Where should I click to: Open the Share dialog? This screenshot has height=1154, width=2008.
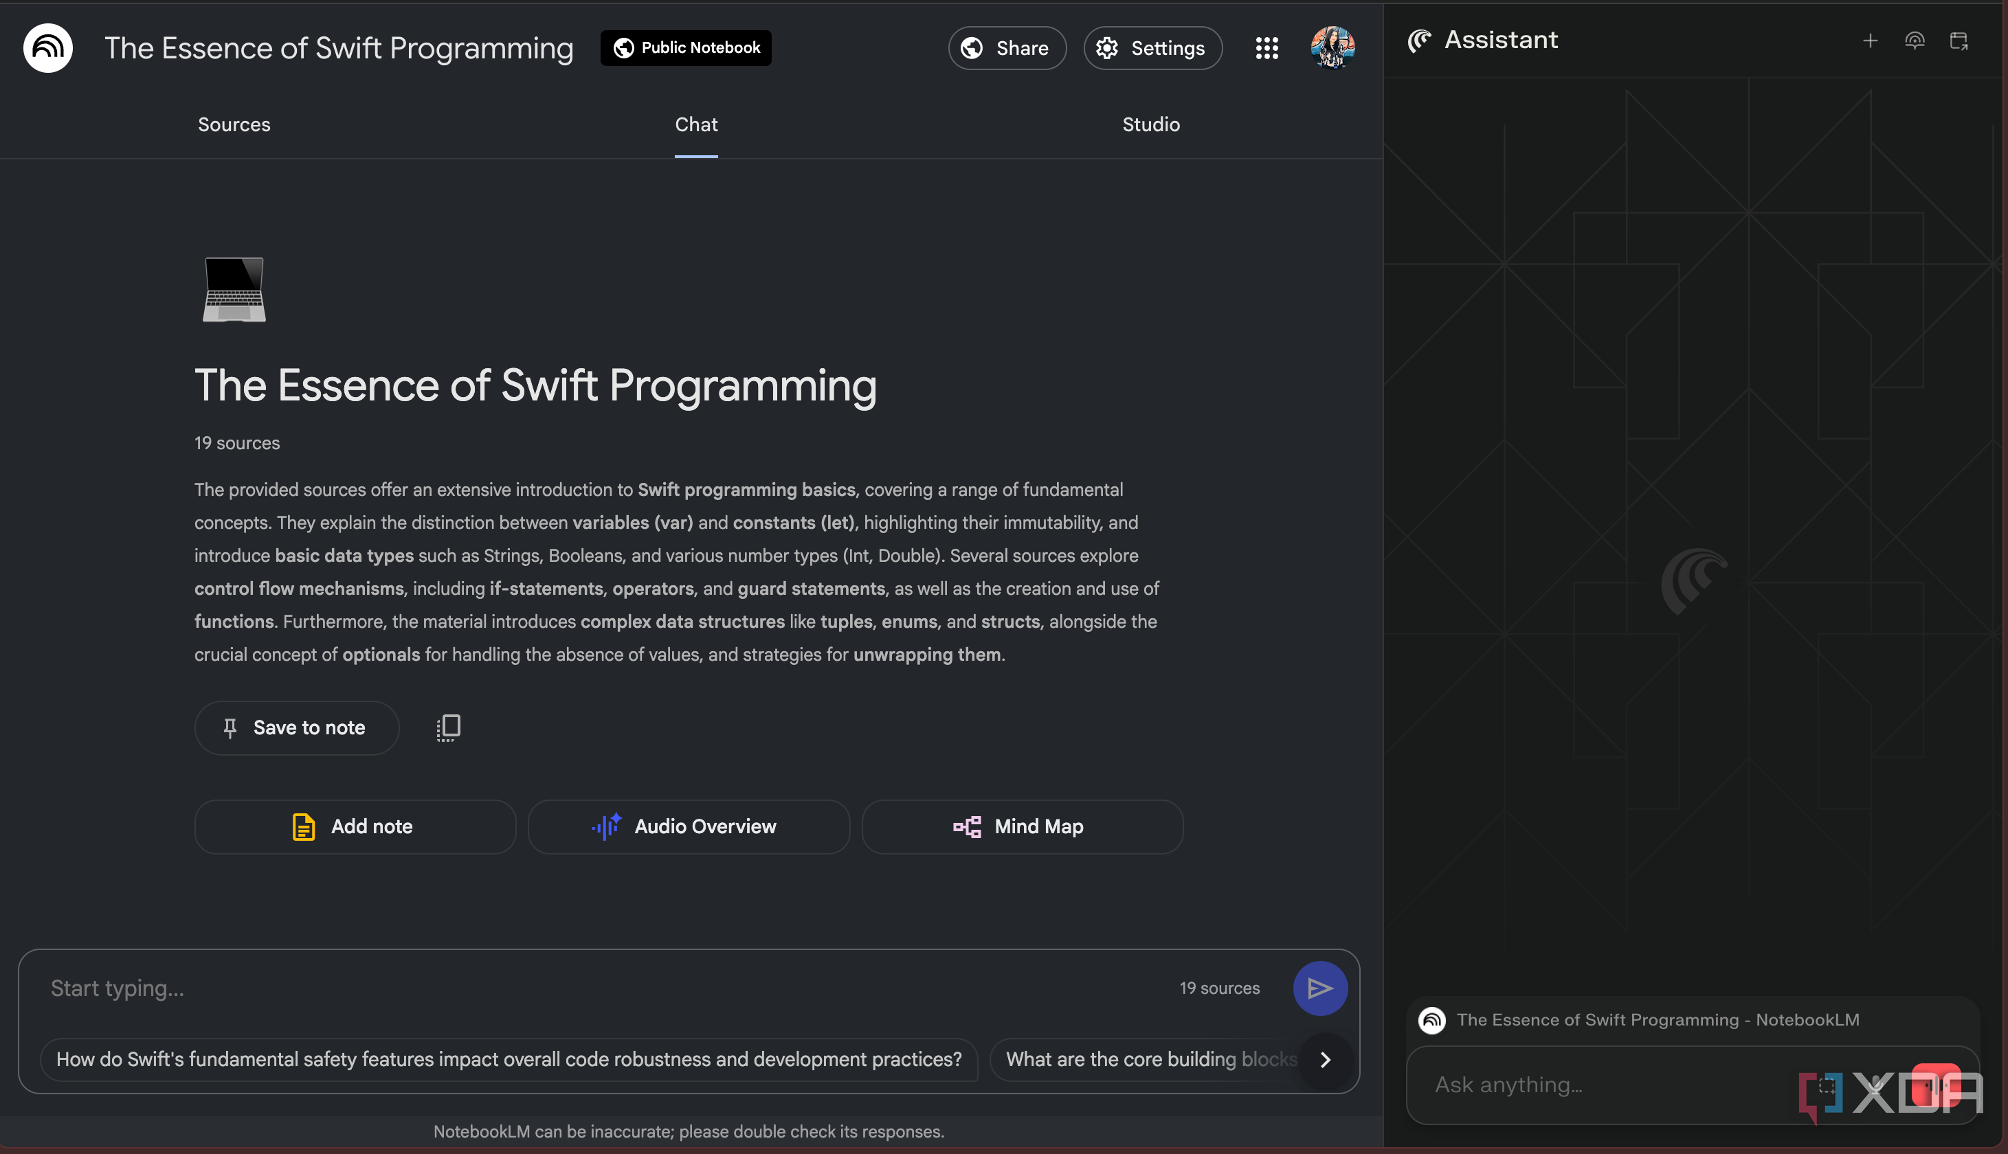[x=1007, y=47]
